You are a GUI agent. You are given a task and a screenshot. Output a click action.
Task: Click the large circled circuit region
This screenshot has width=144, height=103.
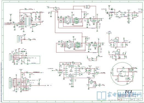pyautogui.click(x=123, y=74)
